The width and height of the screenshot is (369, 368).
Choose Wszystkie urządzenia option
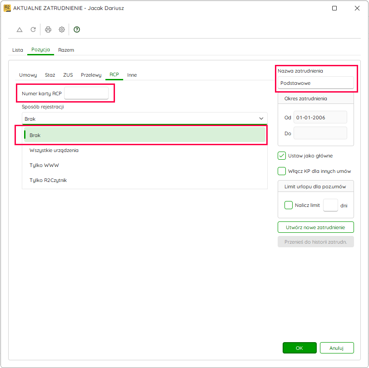(145, 150)
